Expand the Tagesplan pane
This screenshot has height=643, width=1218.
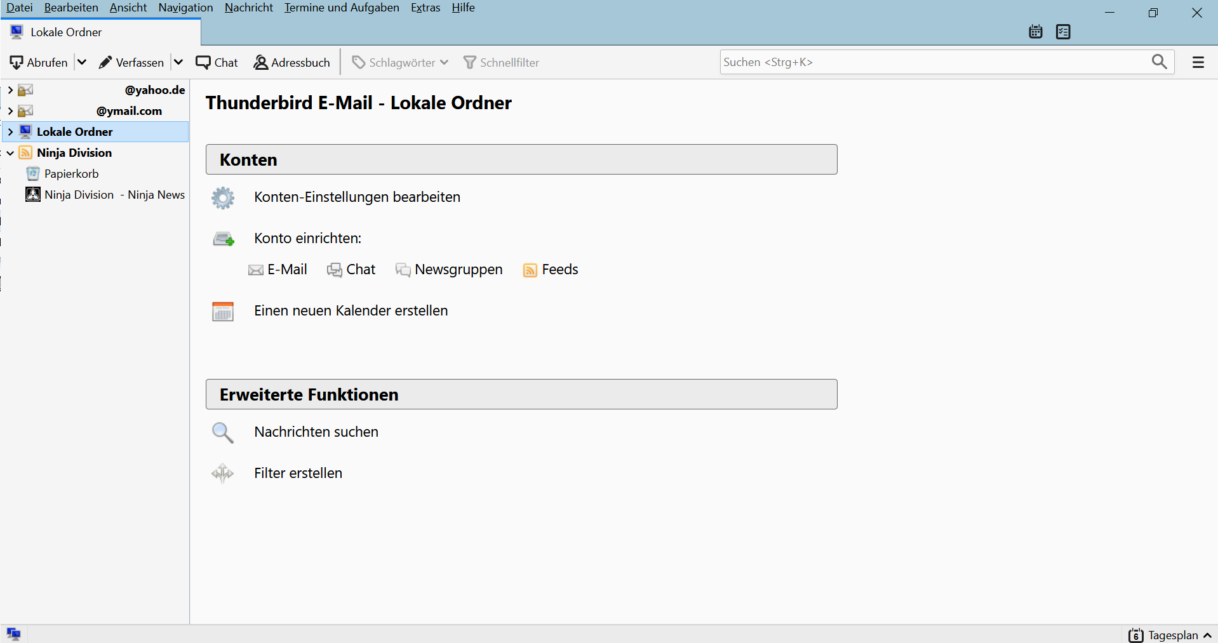coord(1207,635)
